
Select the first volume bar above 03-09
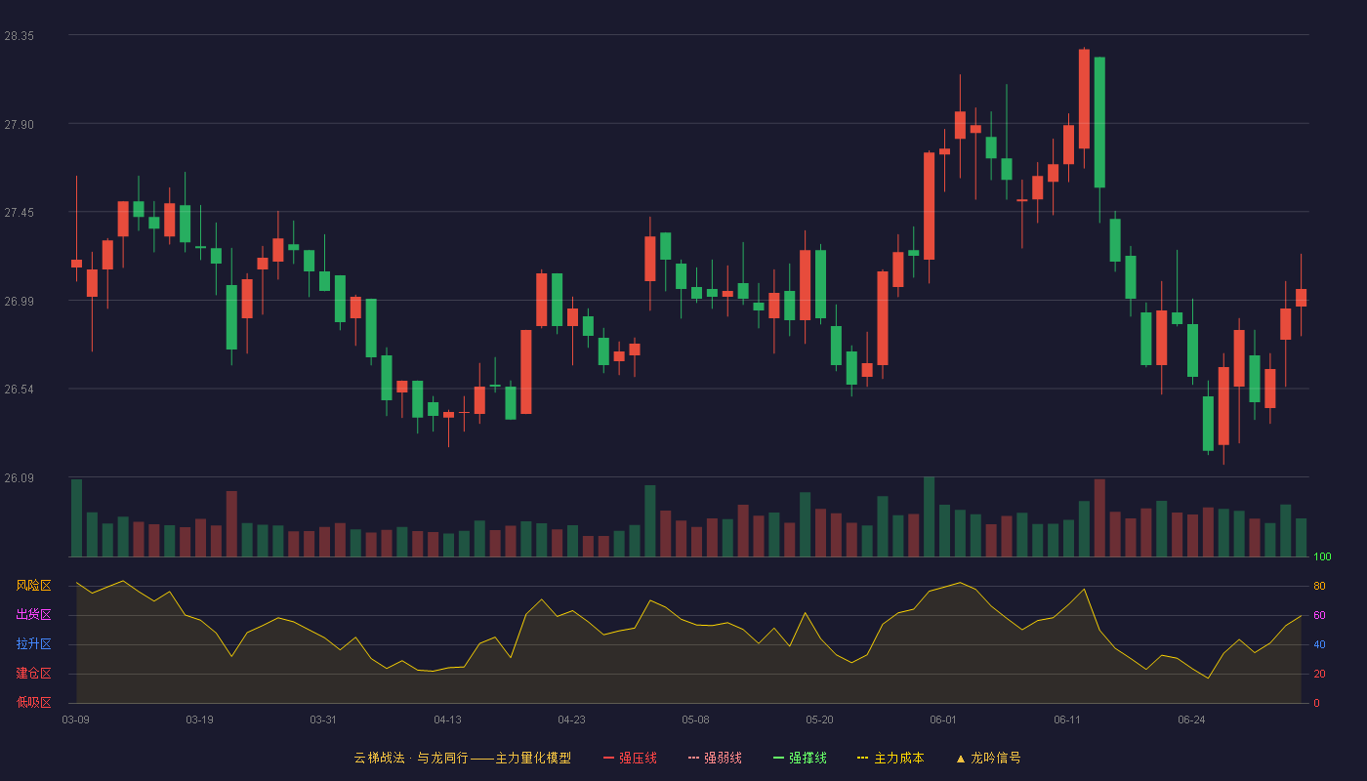[76, 517]
